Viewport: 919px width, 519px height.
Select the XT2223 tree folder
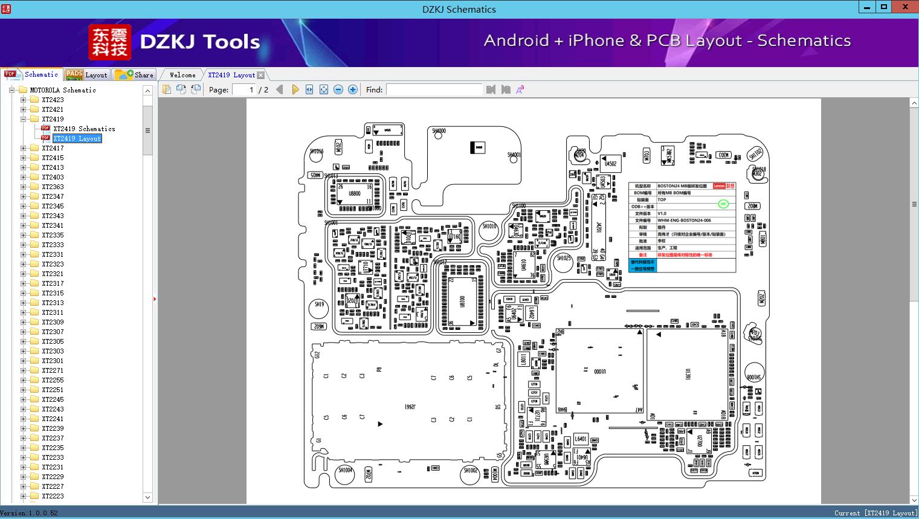pos(53,496)
